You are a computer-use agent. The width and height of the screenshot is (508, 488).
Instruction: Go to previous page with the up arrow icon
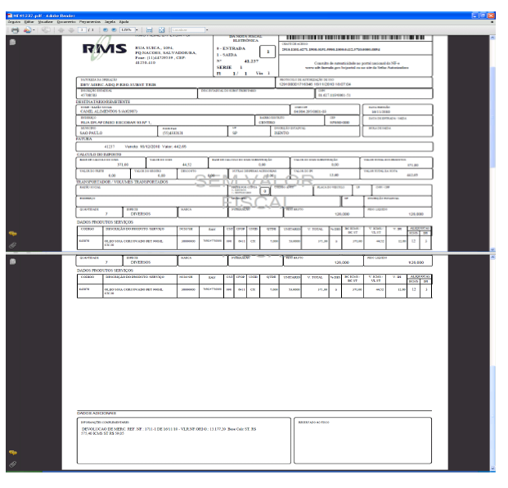click(61, 30)
